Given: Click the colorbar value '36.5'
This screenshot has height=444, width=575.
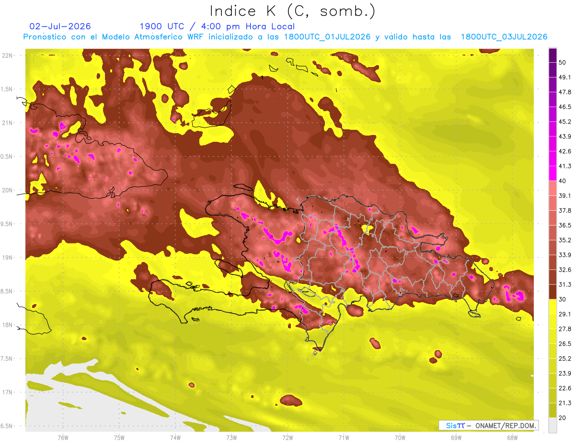Looking at the screenshot, I should [565, 225].
